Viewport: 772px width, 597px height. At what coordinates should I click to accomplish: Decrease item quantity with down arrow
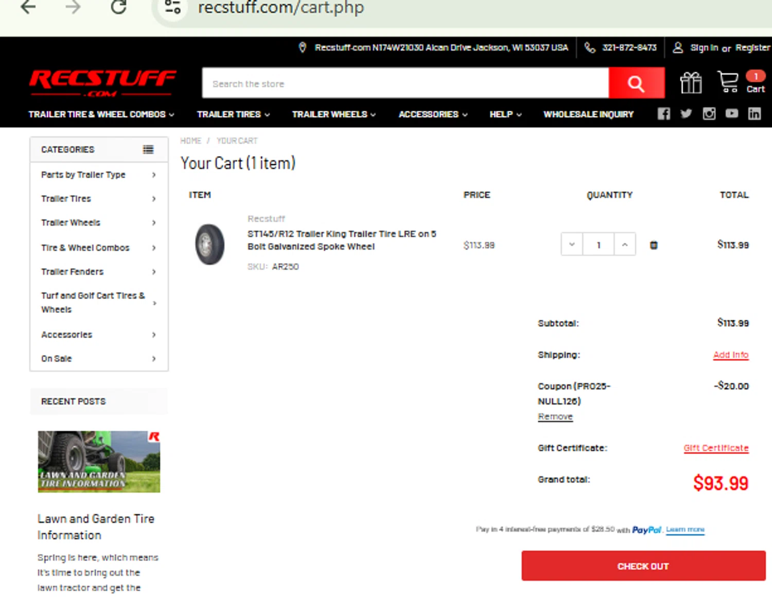[x=572, y=244]
